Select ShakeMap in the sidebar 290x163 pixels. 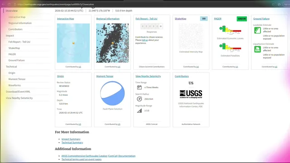14,48
